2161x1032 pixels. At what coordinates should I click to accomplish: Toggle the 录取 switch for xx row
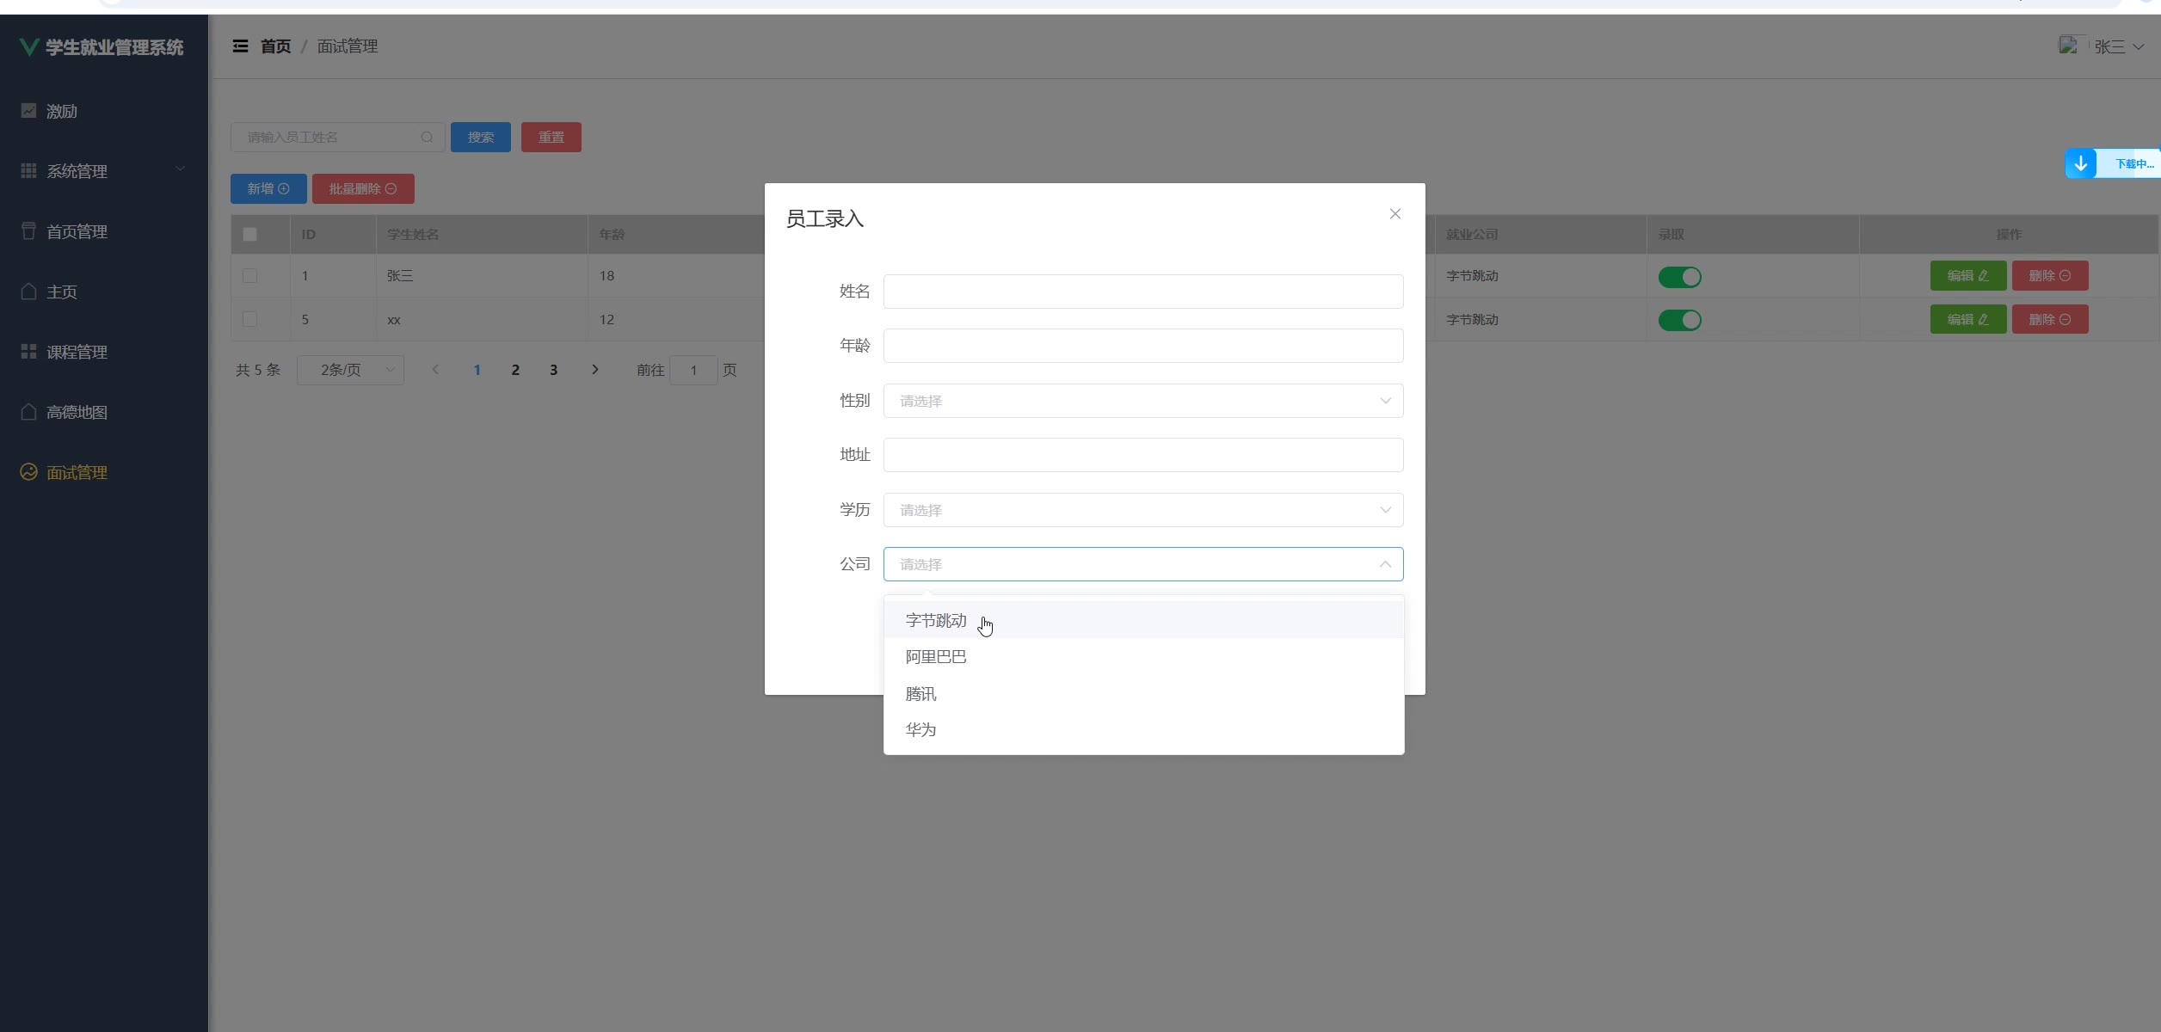(1679, 320)
